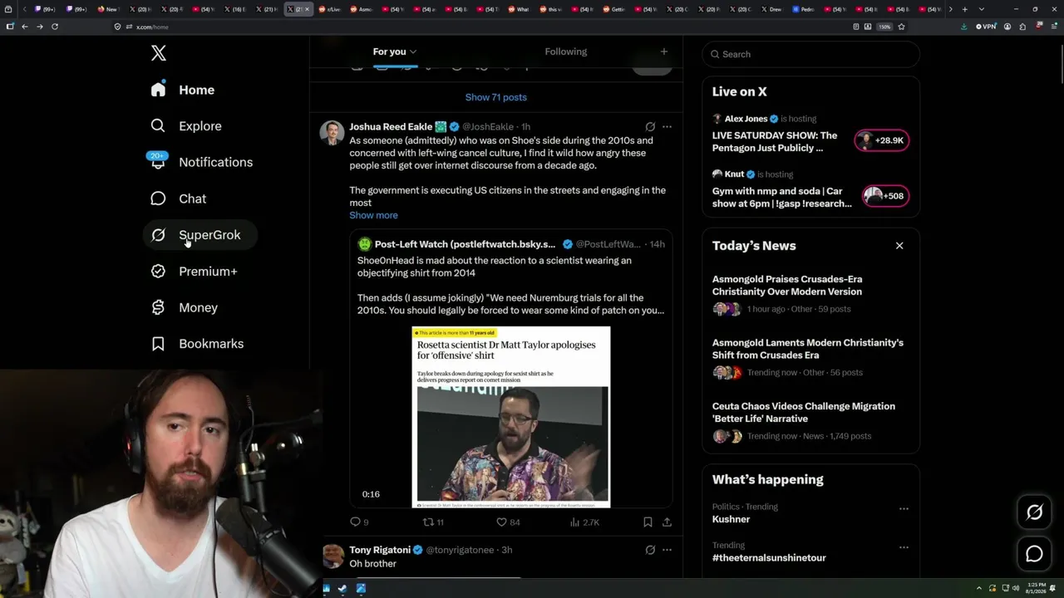
Task: Repost the post with 11 reposts
Action: pos(433,522)
